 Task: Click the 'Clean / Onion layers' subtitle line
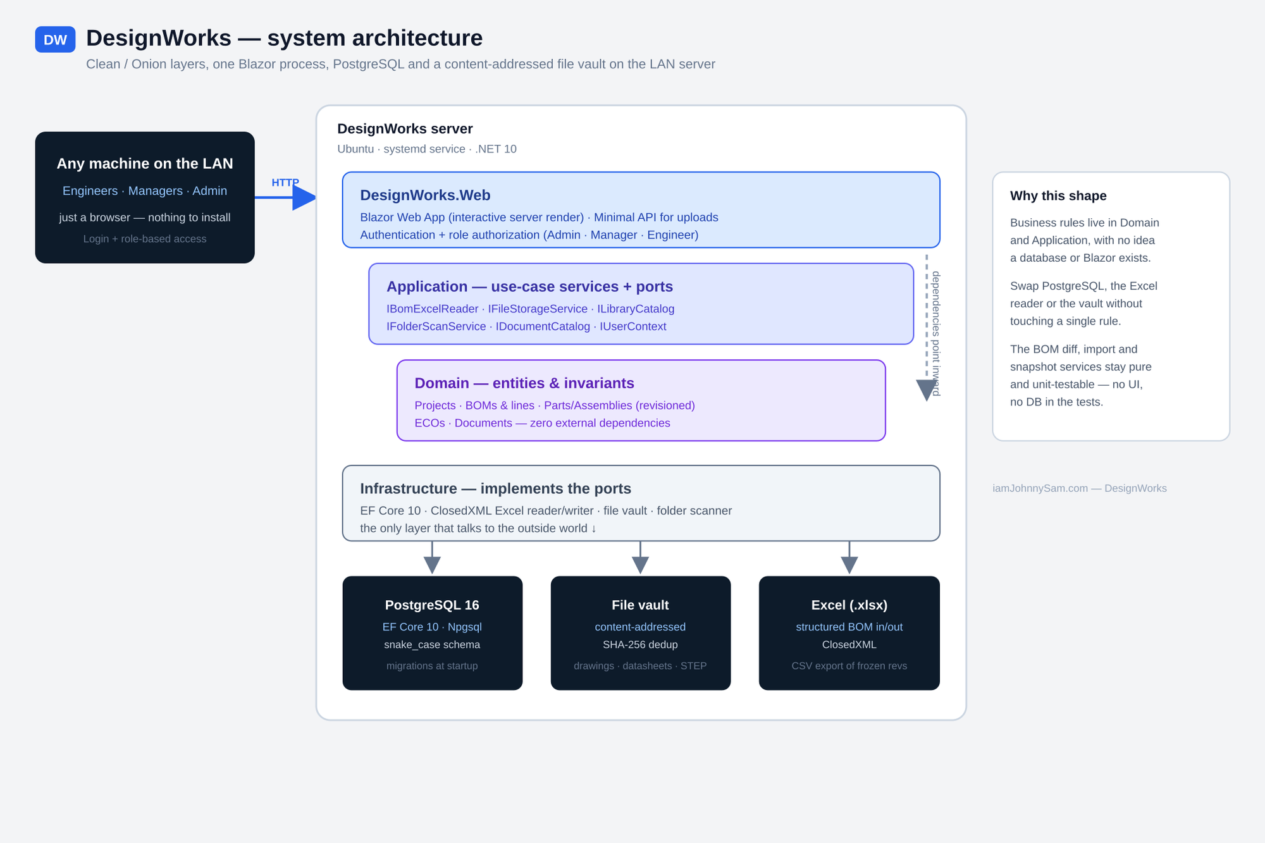tap(400, 64)
